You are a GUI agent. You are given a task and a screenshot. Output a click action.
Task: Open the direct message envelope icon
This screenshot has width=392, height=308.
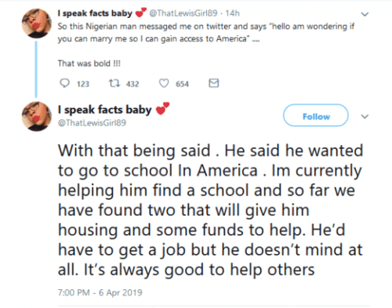point(214,83)
